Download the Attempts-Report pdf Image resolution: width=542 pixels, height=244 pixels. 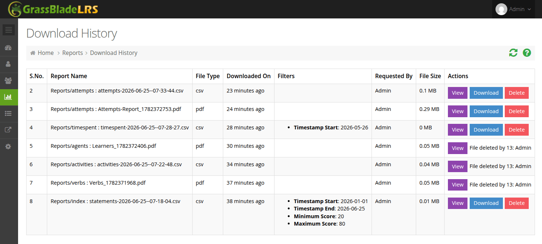pyautogui.click(x=486, y=111)
